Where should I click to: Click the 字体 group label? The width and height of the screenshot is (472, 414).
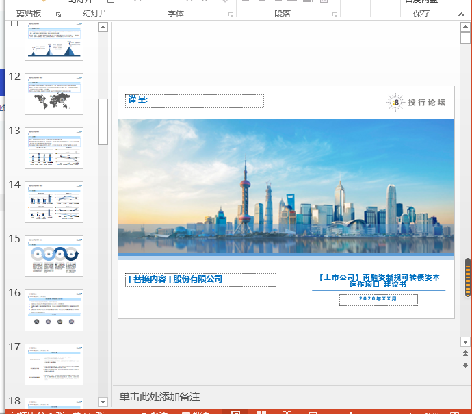click(x=176, y=14)
